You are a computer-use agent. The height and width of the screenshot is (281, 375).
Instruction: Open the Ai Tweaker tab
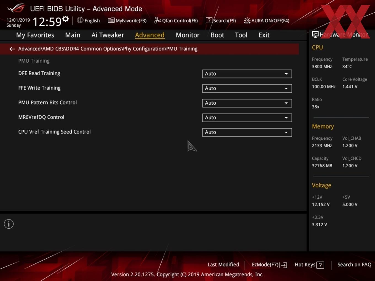pos(108,35)
